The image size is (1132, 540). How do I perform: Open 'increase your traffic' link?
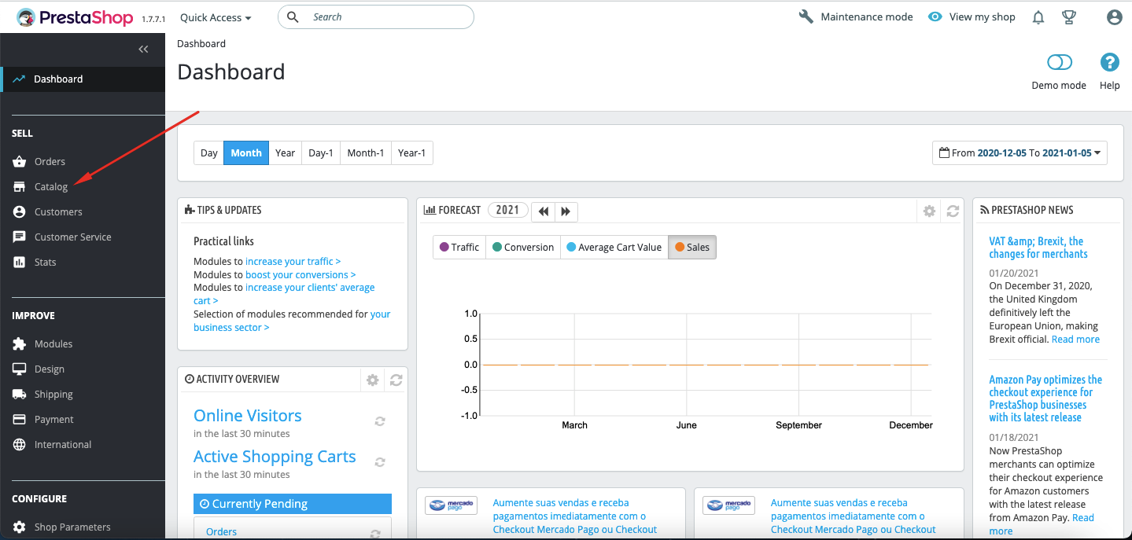point(293,261)
